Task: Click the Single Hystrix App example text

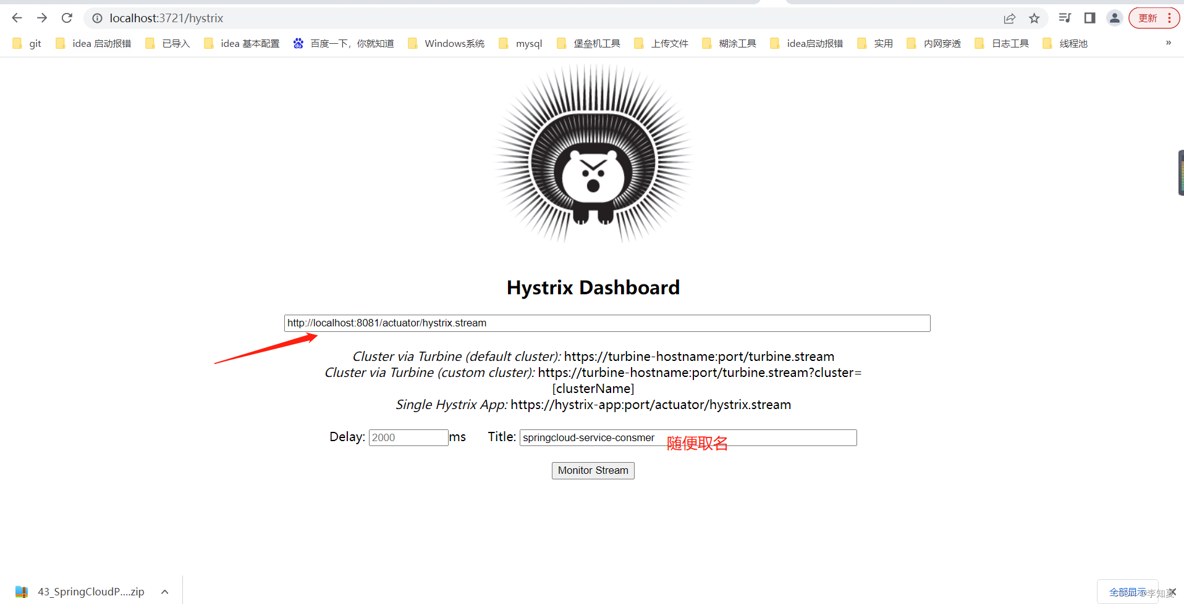Action: pyautogui.click(x=593, y=405)
